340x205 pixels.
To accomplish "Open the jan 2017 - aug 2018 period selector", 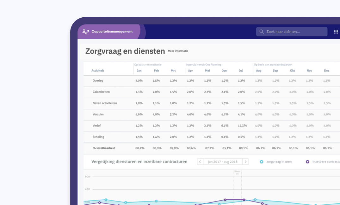I will (x=223, y=161).
